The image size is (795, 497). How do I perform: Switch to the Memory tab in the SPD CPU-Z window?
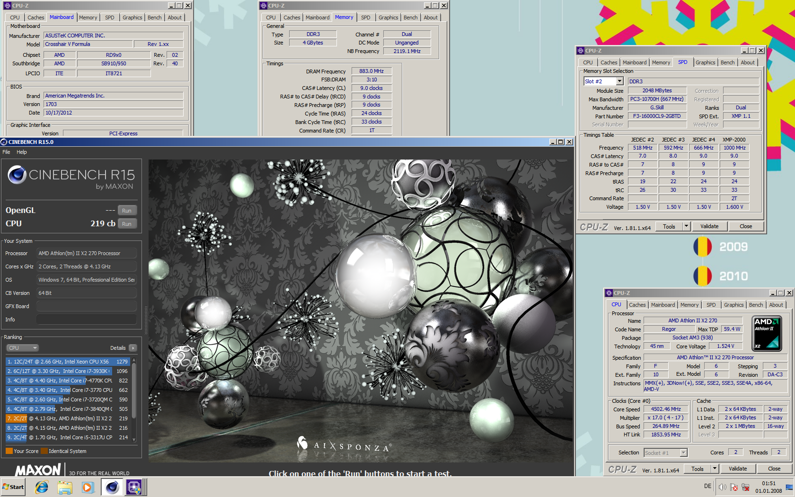coord(661,62)
